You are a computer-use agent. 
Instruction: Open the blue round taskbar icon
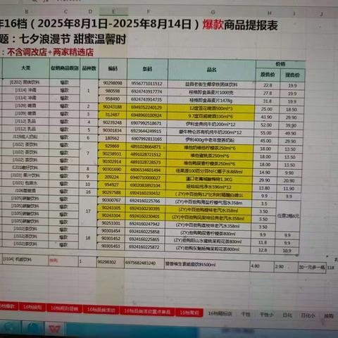(x=32, y=328)
